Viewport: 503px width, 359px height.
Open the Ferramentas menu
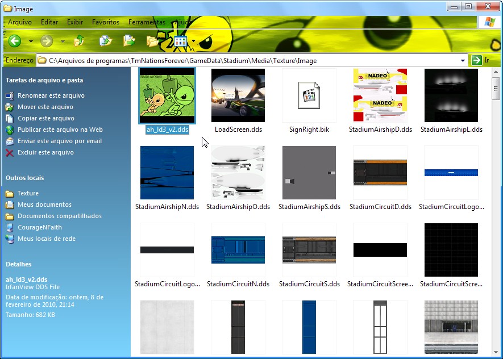pos(147,22)
